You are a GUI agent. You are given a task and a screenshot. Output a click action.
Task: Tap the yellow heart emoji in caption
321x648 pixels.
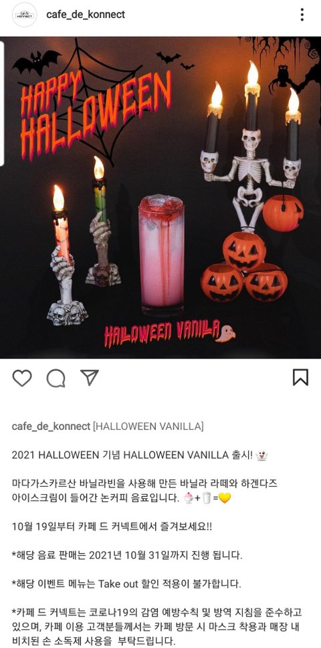(x=224, y=498)
